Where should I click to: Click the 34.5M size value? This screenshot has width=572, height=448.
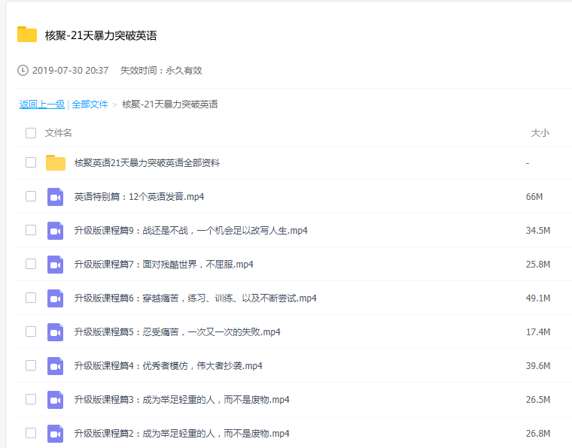[x=537, y=231]
